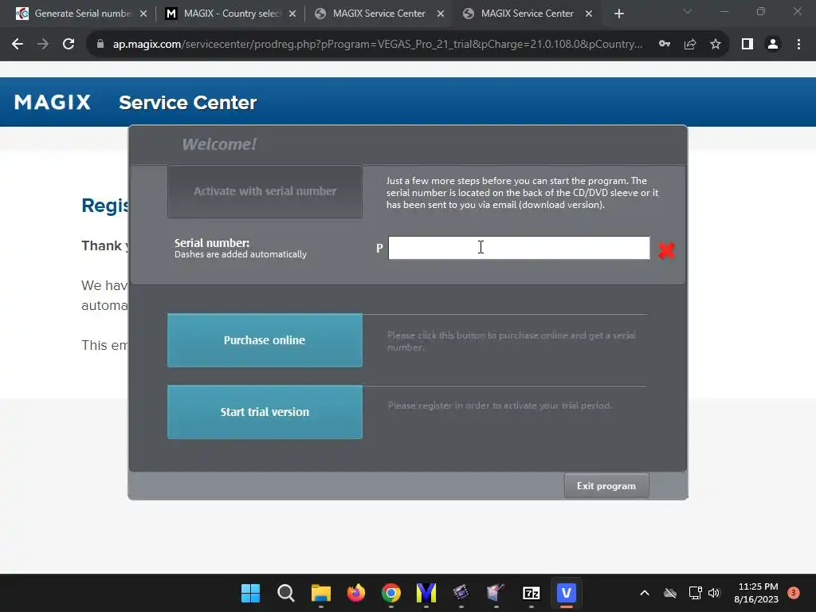Open File Explorer from taskbar
This screenshot has width=816, height=612.
click(321, 593)
